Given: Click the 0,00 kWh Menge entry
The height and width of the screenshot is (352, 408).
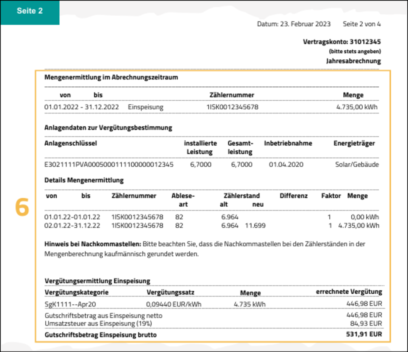Looking at the screenshot, I should tap(364, 217).
